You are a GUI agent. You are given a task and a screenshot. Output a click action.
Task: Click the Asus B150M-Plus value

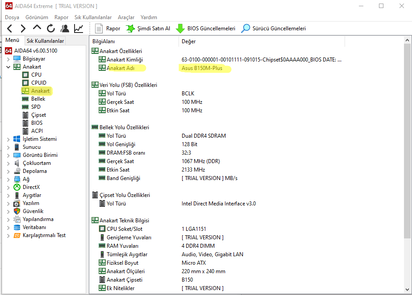pos(202,68)
